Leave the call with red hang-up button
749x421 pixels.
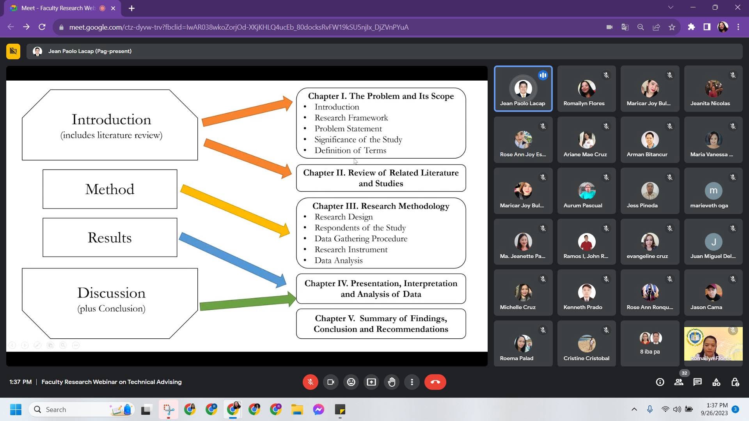click(435, 382)
